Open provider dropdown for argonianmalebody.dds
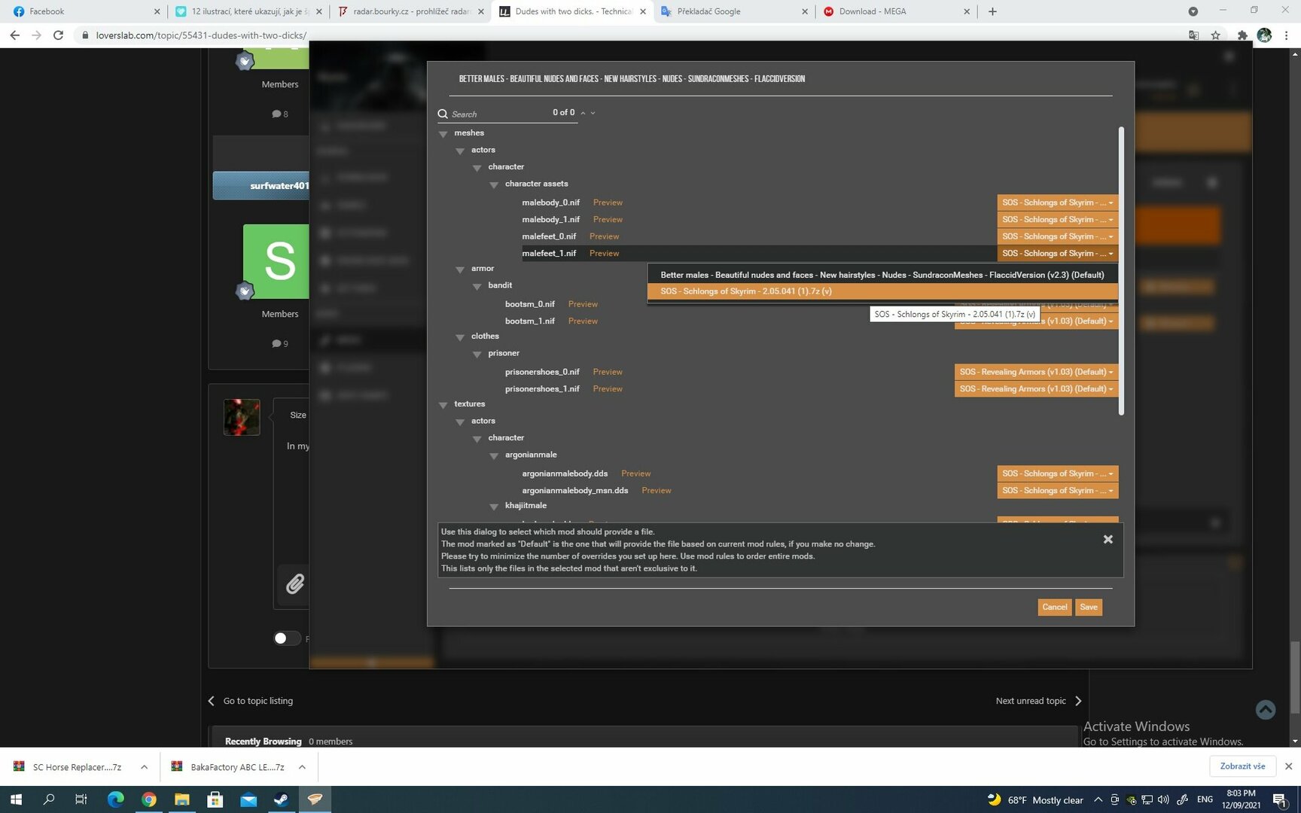 pyautogui.click(x=1057, y=473)
